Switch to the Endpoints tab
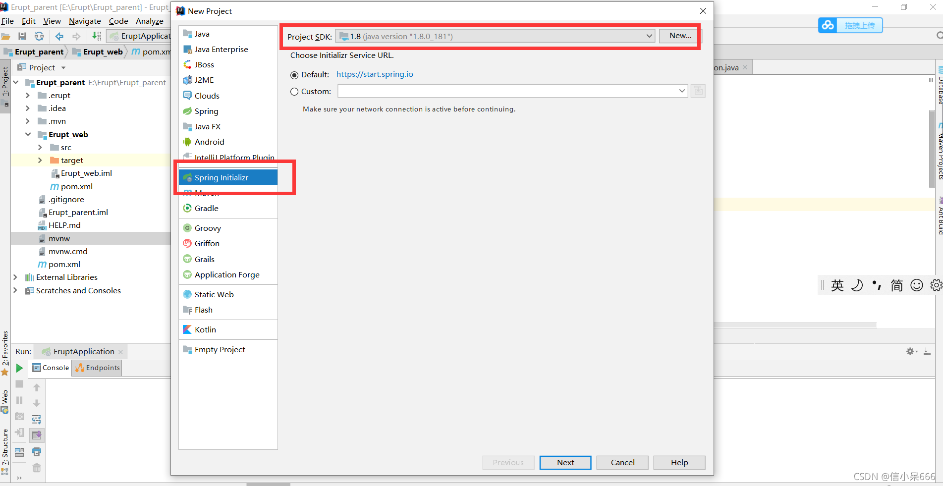 97,368
